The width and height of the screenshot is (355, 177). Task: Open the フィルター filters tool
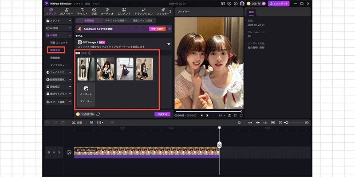pyautogui.click(x=163, y=12)
